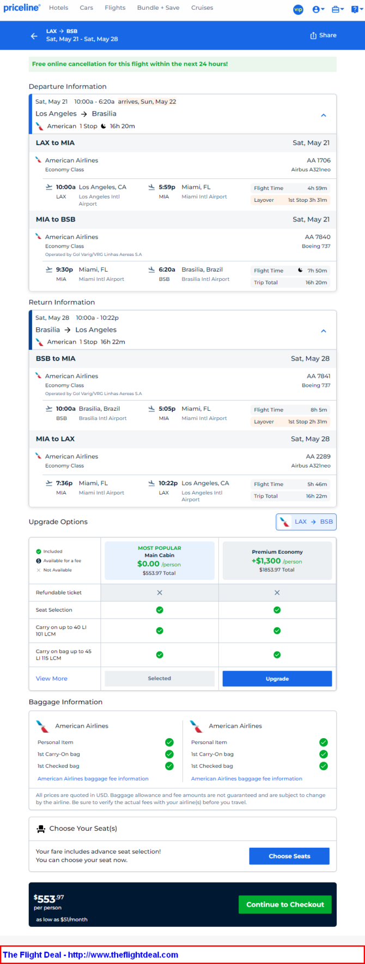
Task: Click the Included legend checkmark icon
Action: click(39, 552)
